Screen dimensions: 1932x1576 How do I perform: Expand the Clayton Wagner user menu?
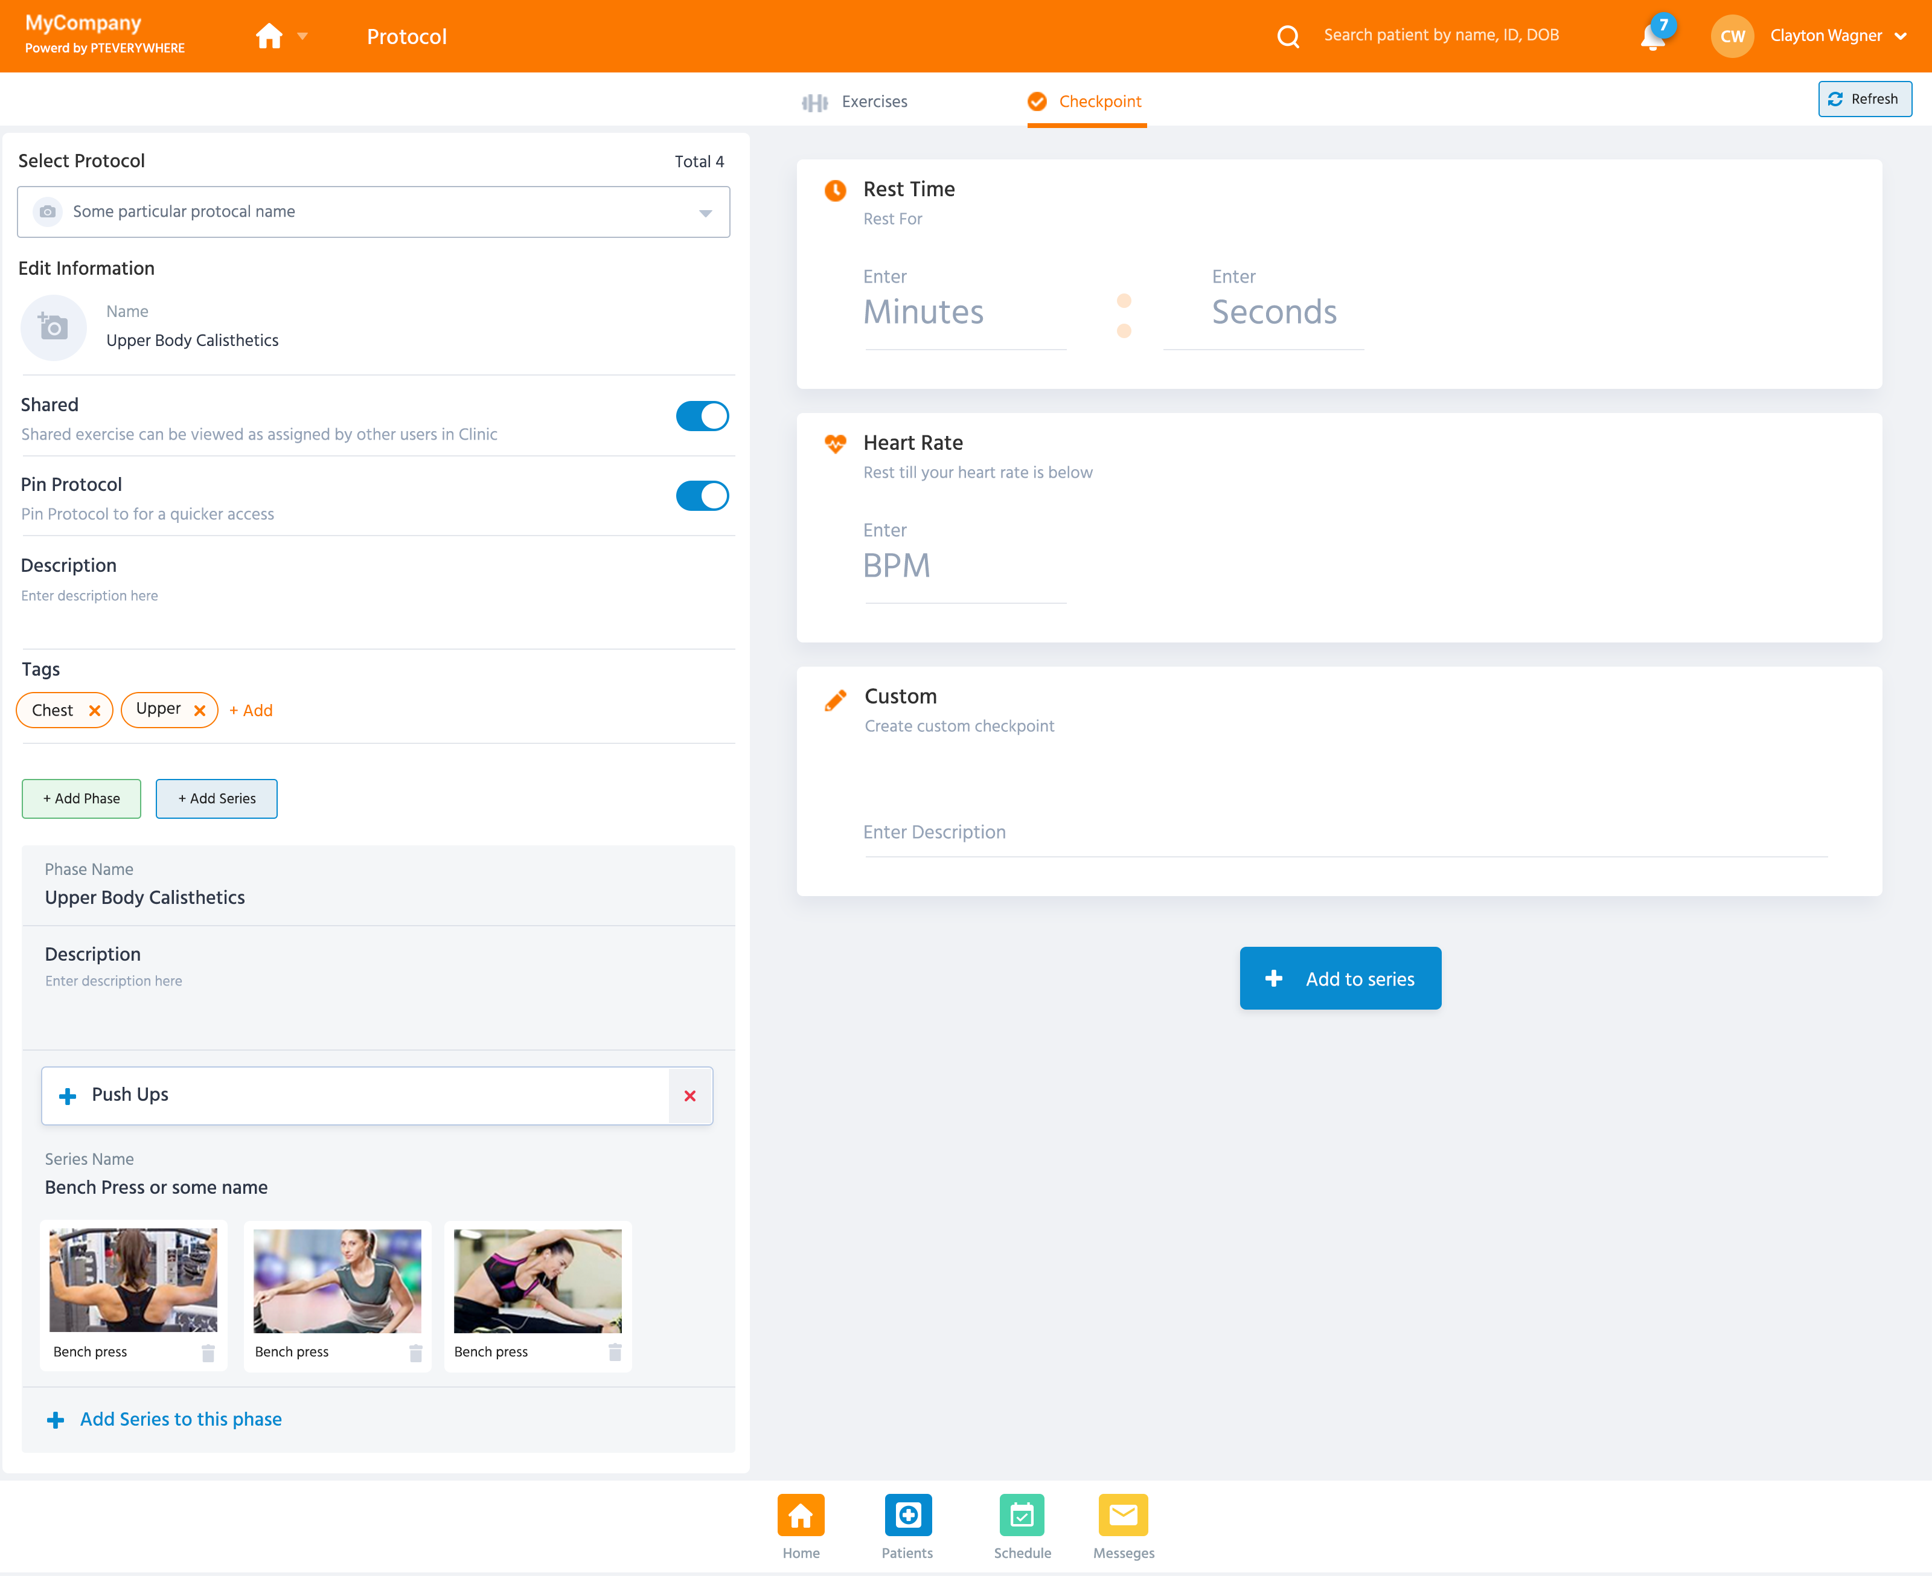click(x=1900, y=36)
